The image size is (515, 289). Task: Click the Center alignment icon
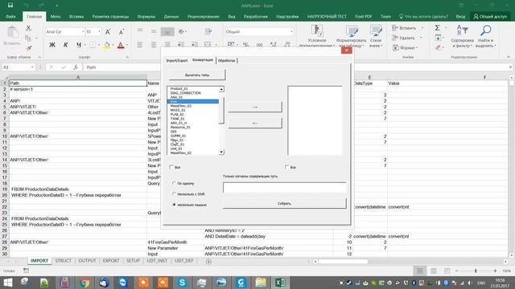pyautogui.click(x=154, y=45)
